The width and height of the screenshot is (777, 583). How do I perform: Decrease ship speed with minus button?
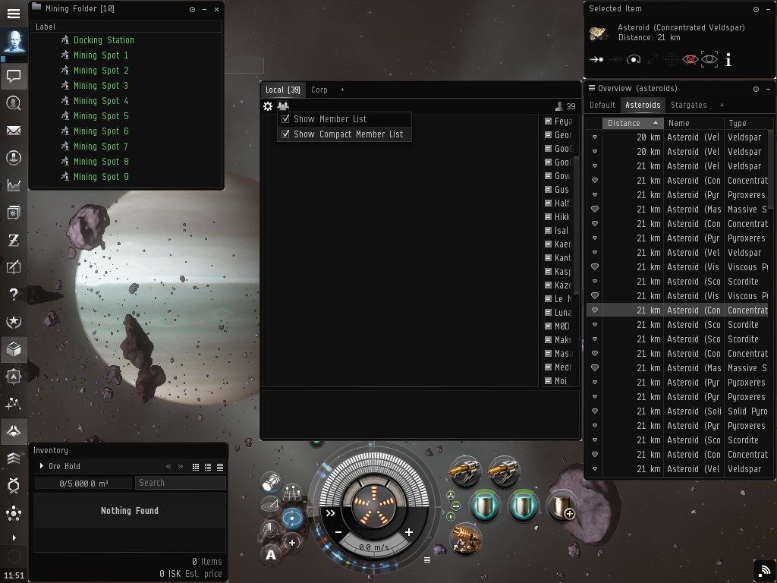click(x=338, y=532)
